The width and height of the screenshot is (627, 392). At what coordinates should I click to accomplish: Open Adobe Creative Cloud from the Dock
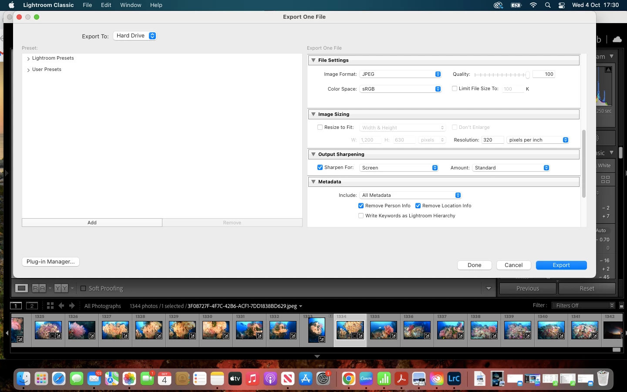pyautogui.click(x=436, y=378)
